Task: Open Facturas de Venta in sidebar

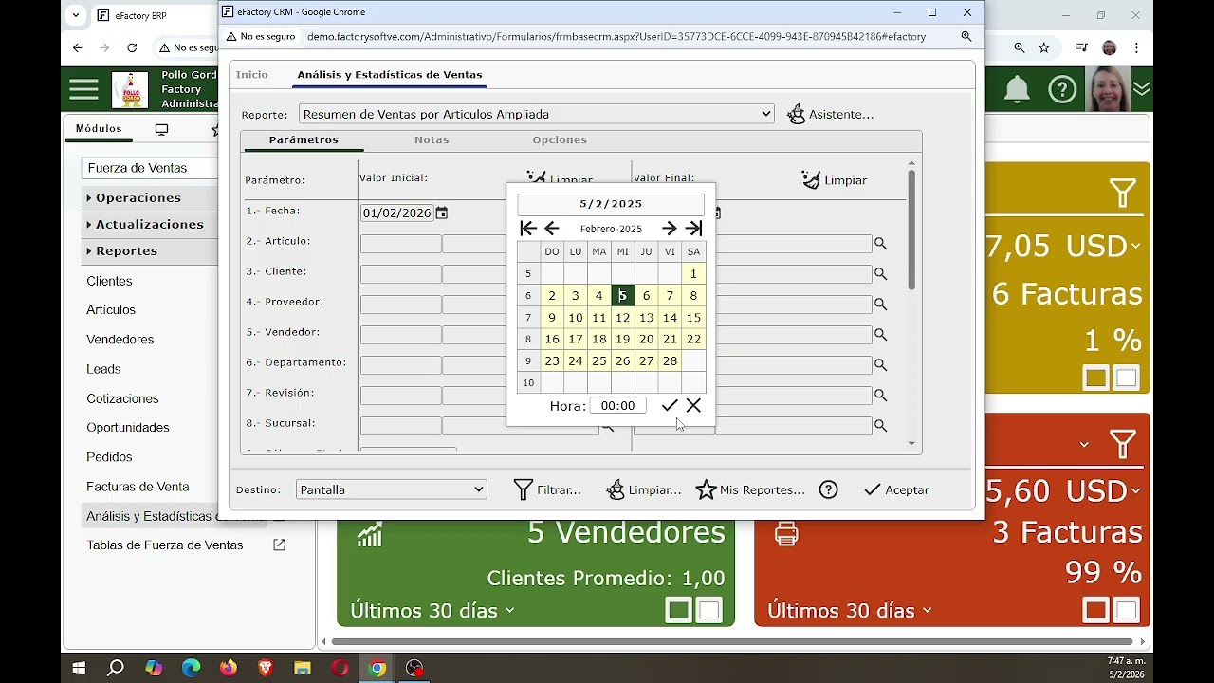Action: tap(138, 487)
